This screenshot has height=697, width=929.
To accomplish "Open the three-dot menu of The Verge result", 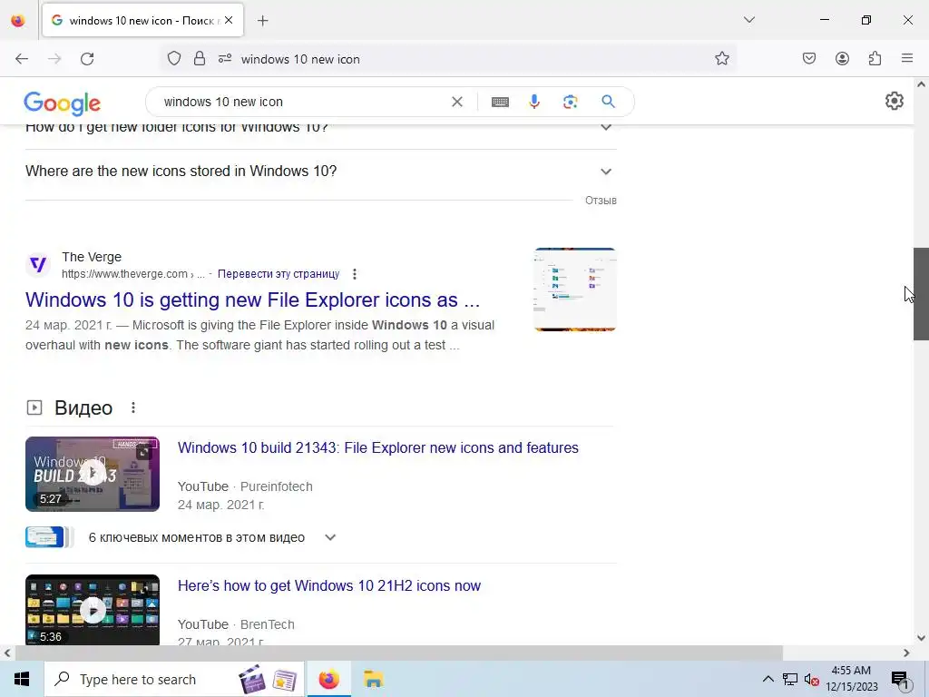I will [355, 274].
